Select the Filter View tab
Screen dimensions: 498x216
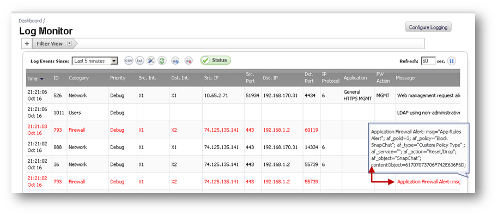coord(50,44)
